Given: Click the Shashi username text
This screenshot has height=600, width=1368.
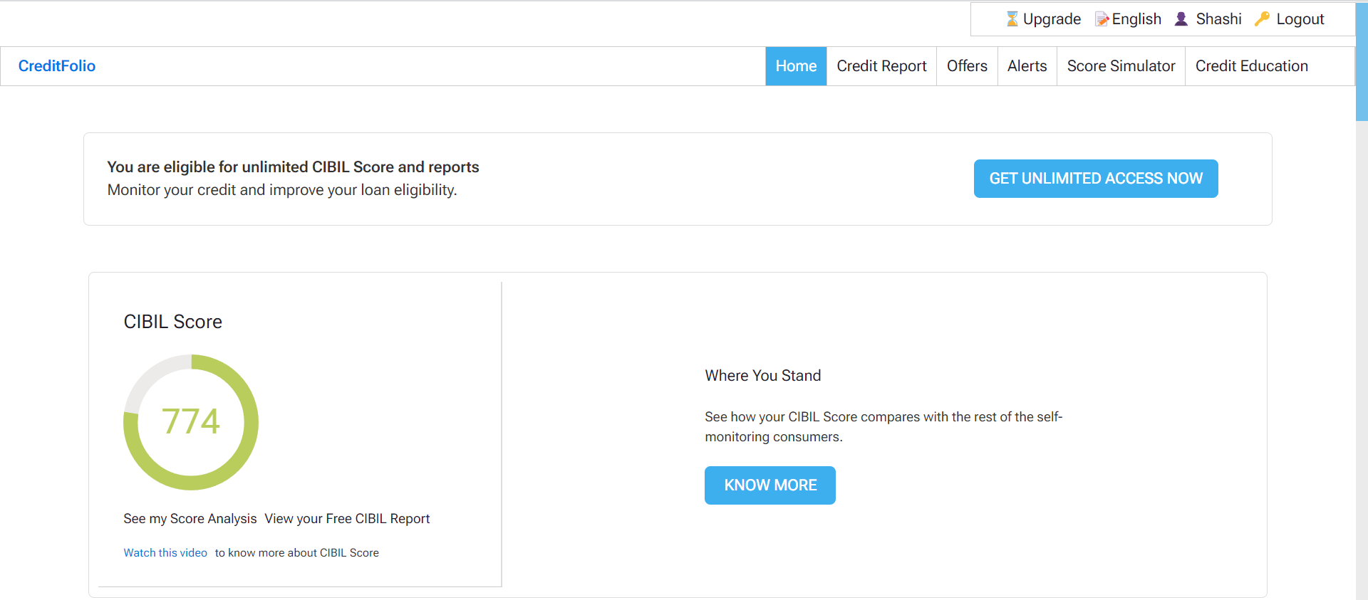Looking at the screenshot, I should tap(1218, 19).
